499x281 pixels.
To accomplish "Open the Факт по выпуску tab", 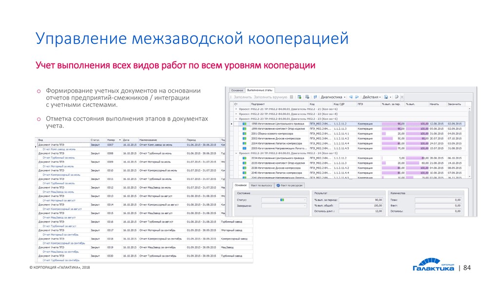I will pyautogui.click(x=261, y=185).
